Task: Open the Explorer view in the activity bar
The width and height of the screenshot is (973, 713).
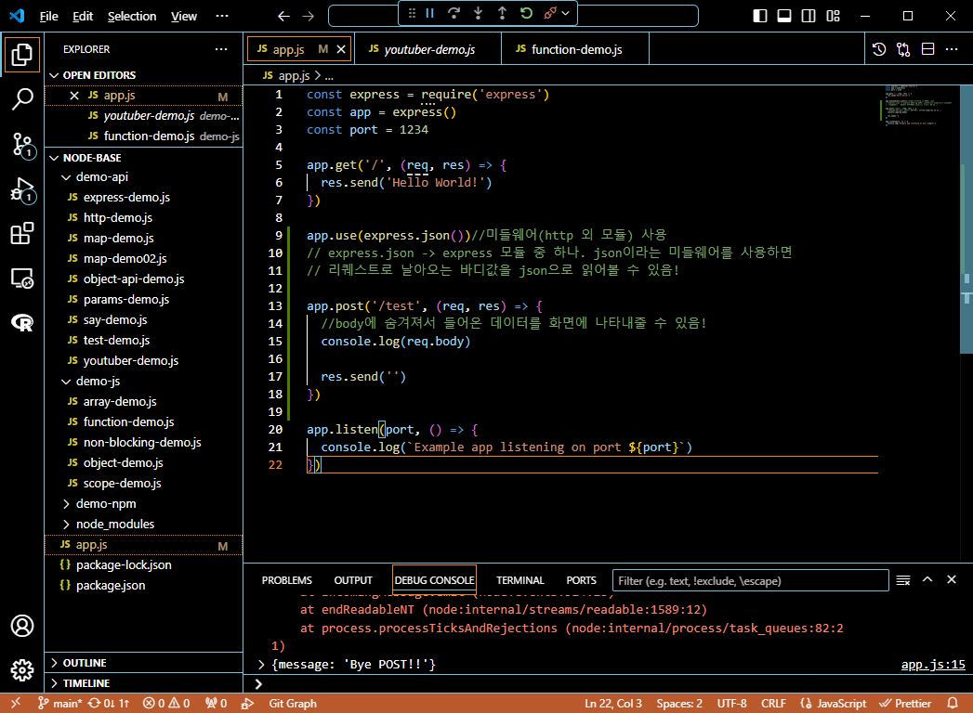Action: click(22, 55)
